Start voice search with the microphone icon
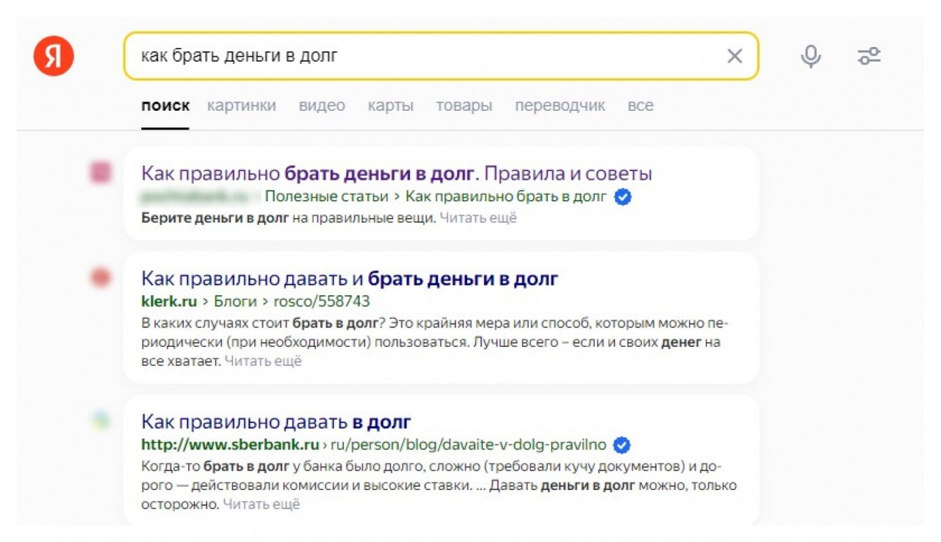941x542 pixels. point(811,56)
